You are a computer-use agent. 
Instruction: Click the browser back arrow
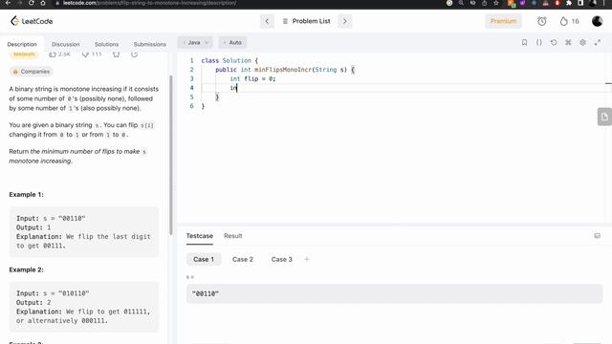8,3
